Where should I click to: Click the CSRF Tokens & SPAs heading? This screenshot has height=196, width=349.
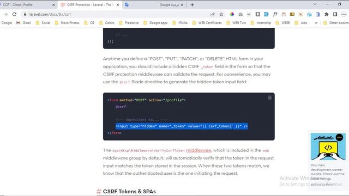tap(129, 191)
